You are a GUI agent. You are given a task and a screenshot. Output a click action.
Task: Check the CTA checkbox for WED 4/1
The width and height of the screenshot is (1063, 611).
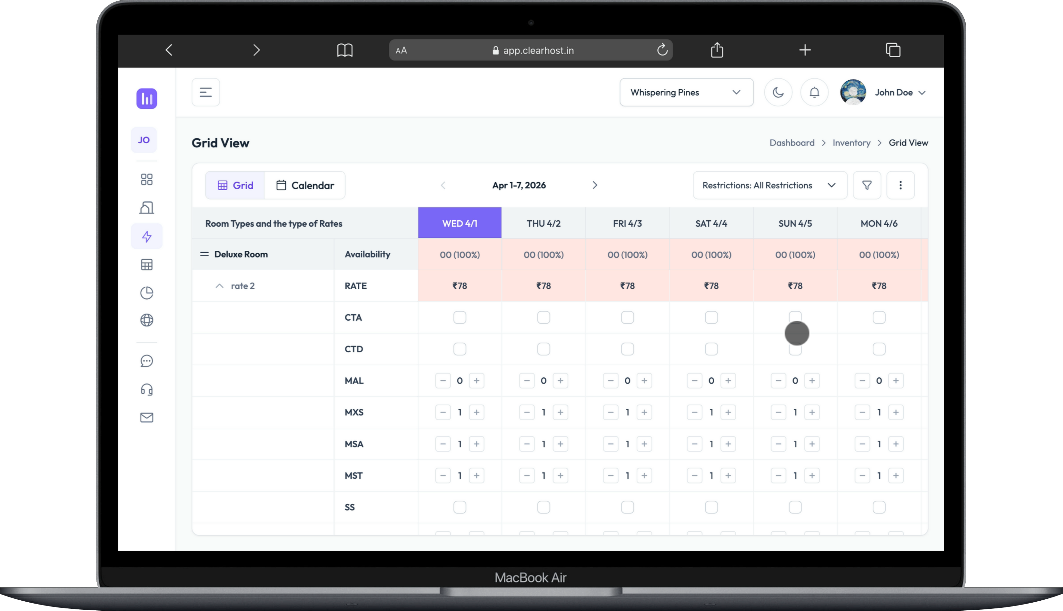[459, 317]
